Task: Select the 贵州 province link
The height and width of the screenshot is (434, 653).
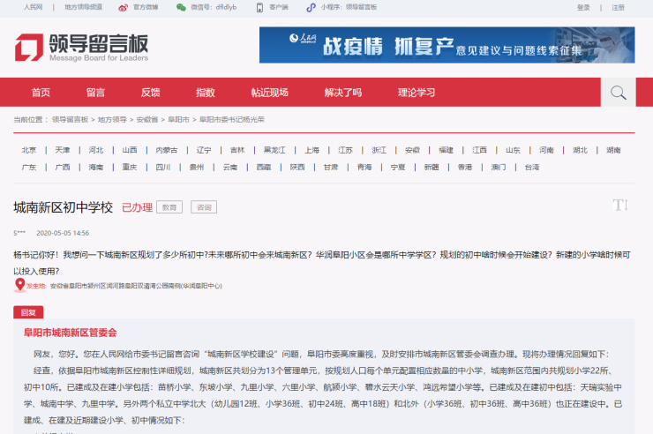Action: 197,167
